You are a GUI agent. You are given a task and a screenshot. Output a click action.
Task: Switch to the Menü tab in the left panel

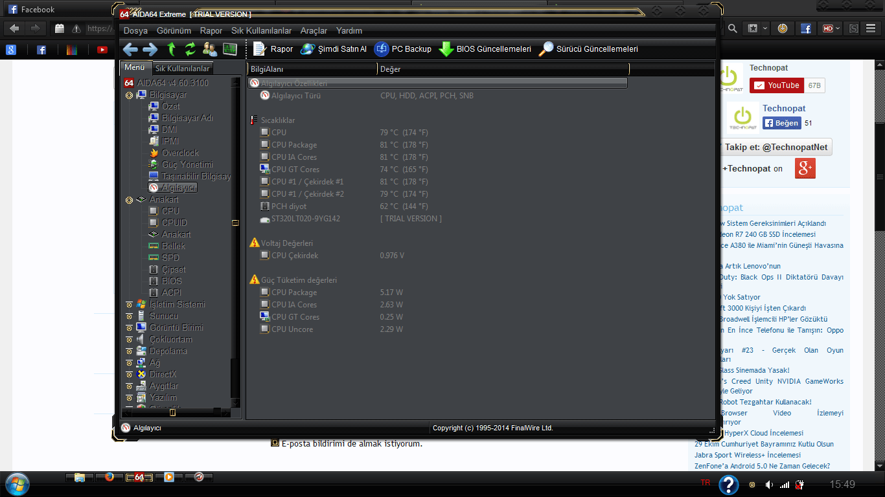pos(135,68)
